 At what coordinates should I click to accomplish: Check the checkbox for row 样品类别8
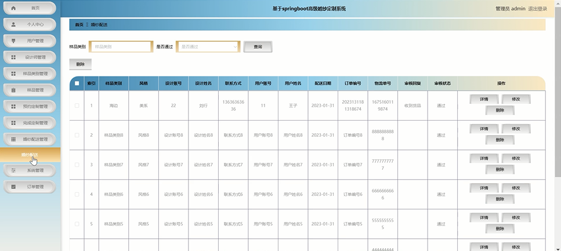tap(77, 135)
